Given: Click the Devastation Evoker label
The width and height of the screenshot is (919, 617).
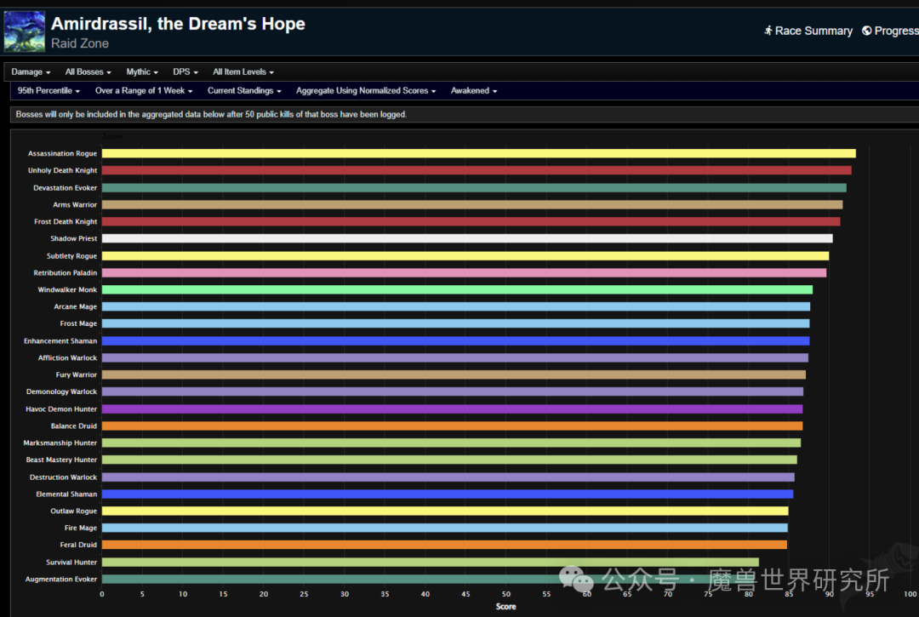Looking at the screenshot, I should click(x=65, y=187).
